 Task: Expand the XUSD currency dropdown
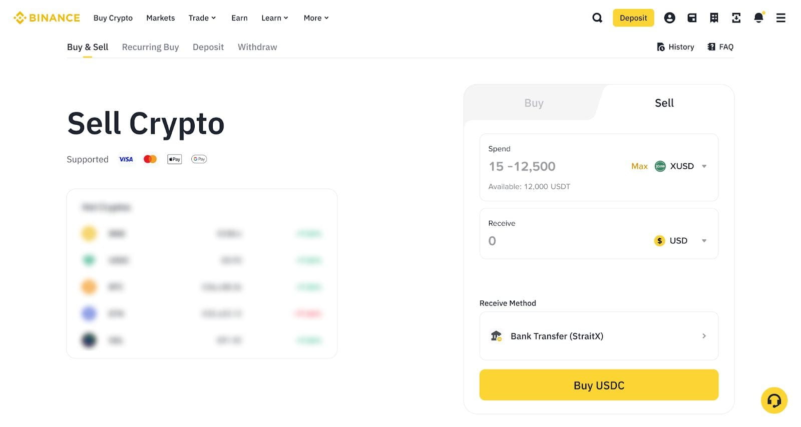click(x=681, y=166)
